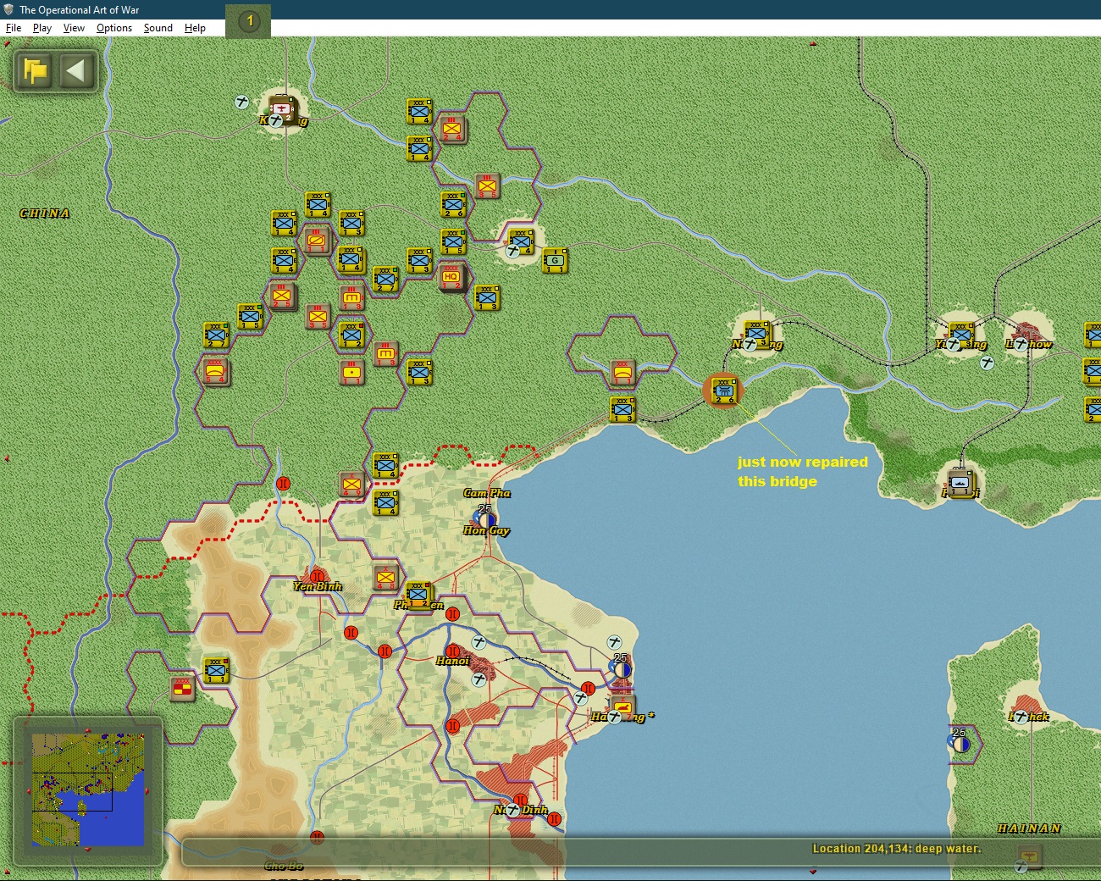Select the blue unit rated 1-1

215,669
